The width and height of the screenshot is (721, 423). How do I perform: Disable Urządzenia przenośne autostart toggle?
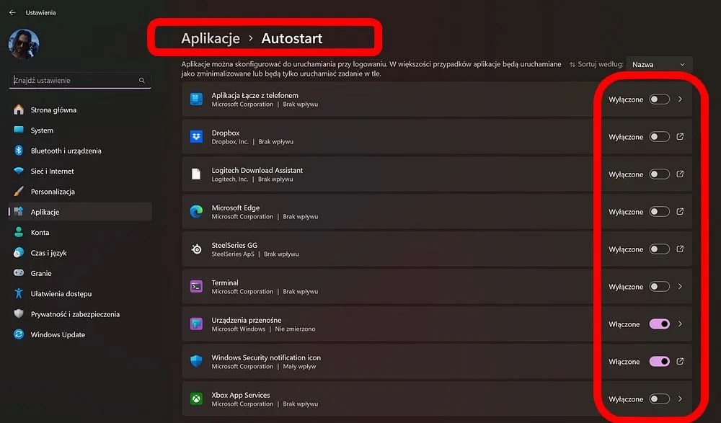(660, 324)
